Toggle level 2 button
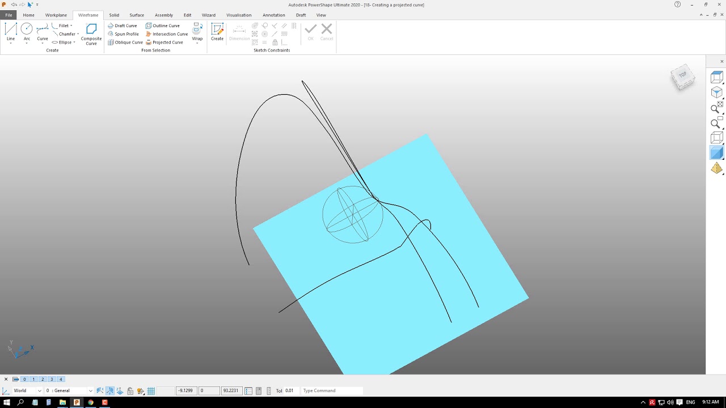Screen dimensions: 726x408 (x=43, y=379)
